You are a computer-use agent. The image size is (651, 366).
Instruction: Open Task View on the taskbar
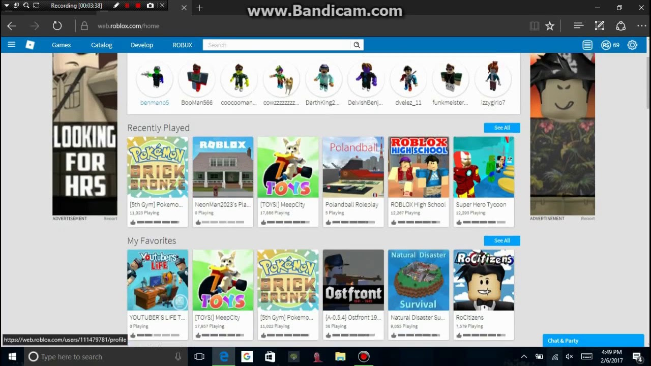(x=199, y=356)
